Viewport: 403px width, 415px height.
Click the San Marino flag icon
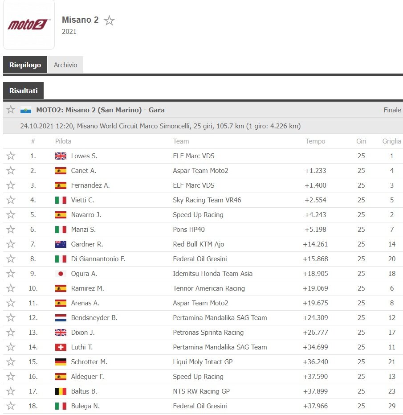pos(26,110)
